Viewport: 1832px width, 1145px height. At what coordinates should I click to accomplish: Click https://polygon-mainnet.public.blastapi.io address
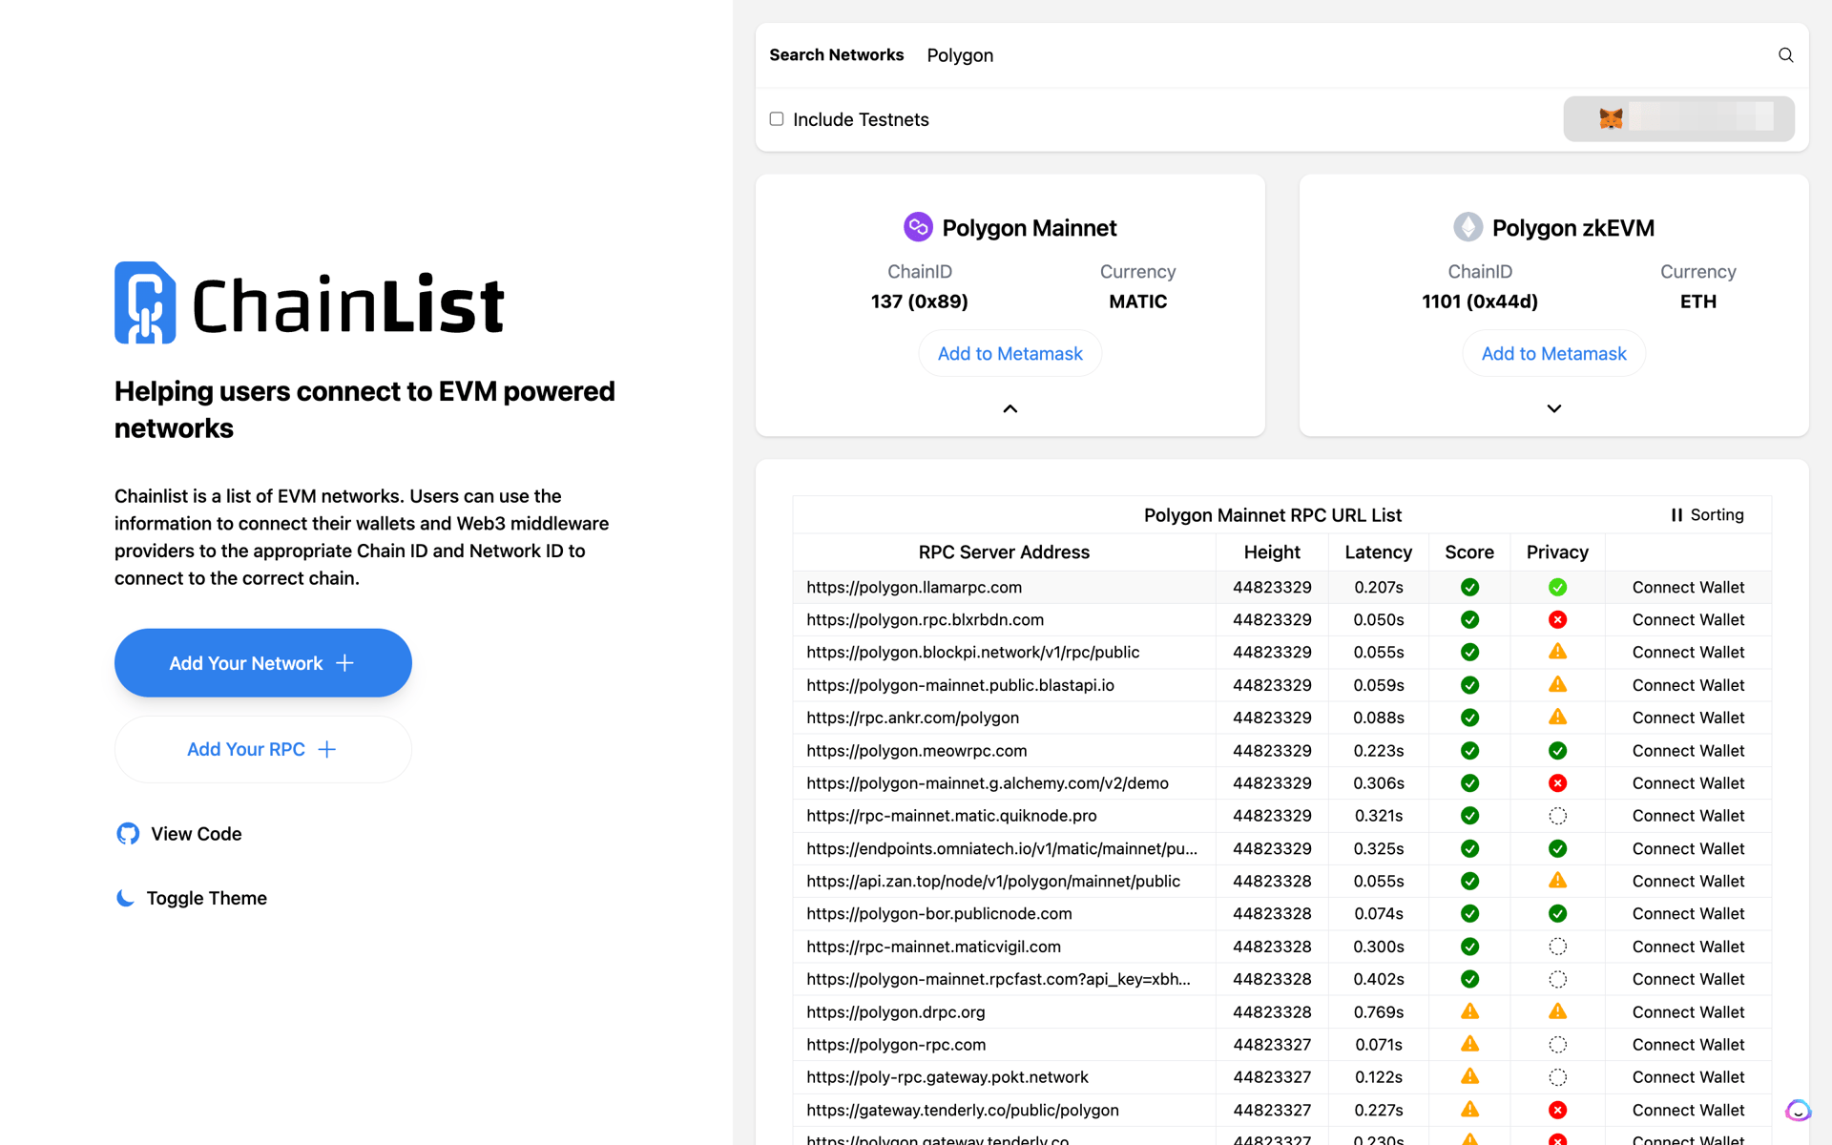tap(960, 685)
